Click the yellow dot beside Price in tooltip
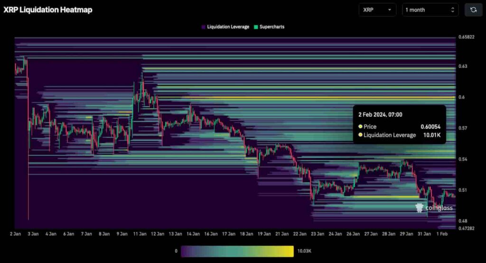This screenshot has width=486, height=263. 361,127
